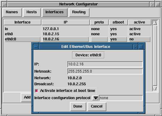
Task: Open the Edit dialog window menu icon
Action: click(x=36, y=47)
